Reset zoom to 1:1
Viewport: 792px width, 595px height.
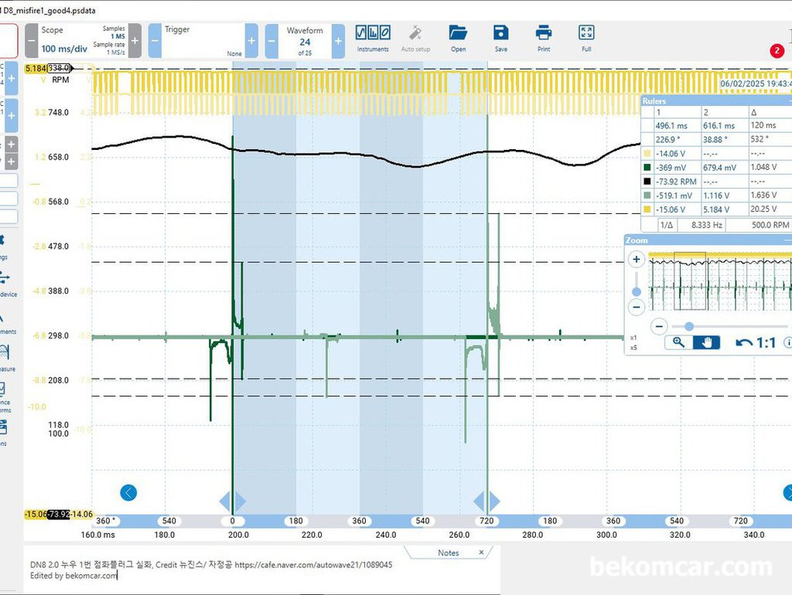(x=766, y=343)
